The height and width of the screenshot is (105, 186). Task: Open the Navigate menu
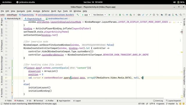(21, 11)
